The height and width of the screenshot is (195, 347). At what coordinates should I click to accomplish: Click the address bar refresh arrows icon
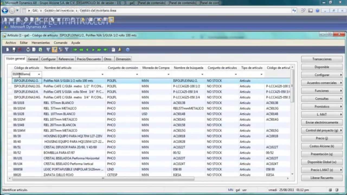click(294, 11)
